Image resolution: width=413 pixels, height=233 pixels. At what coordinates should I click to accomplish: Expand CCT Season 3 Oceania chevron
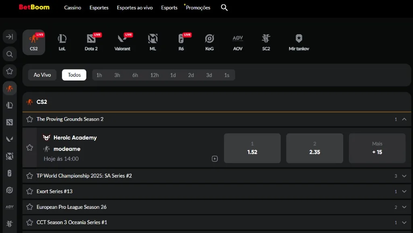[x=404, y=223]
